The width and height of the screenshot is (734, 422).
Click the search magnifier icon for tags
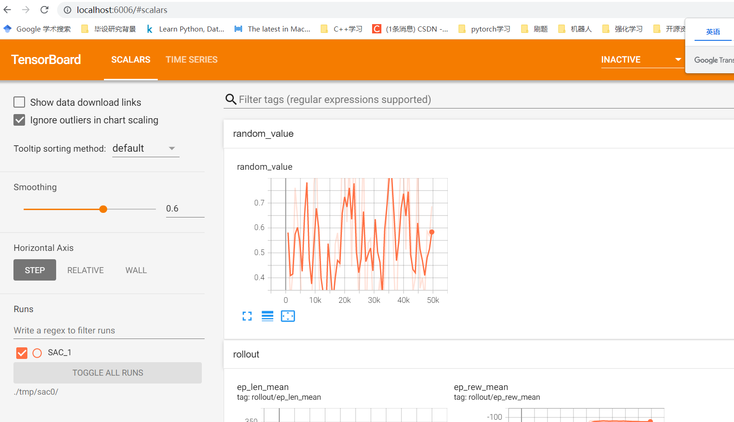(231, 99)
